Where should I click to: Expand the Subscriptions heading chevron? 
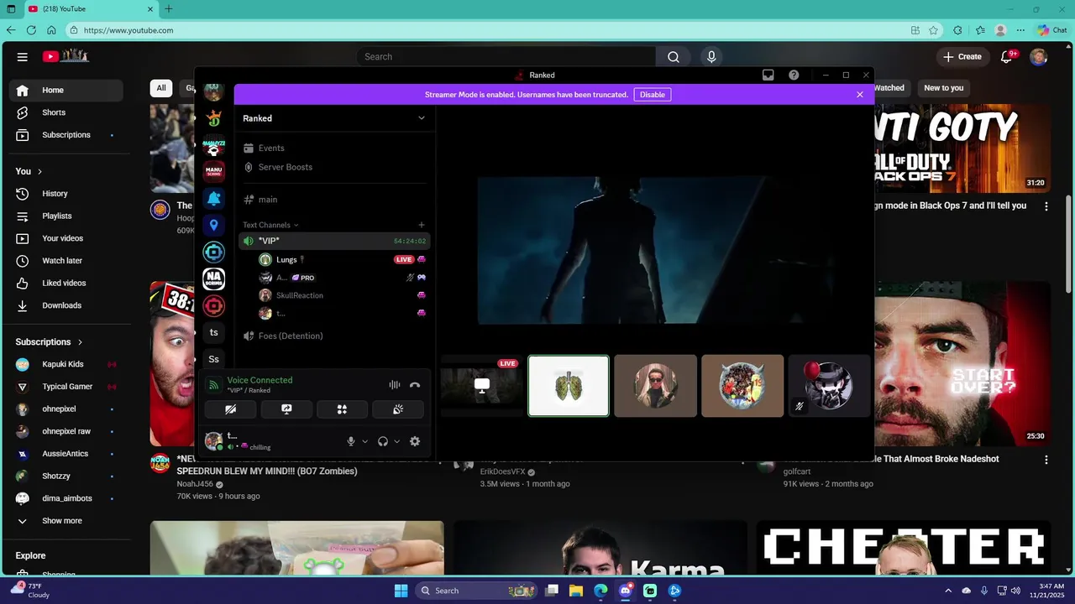81,342
